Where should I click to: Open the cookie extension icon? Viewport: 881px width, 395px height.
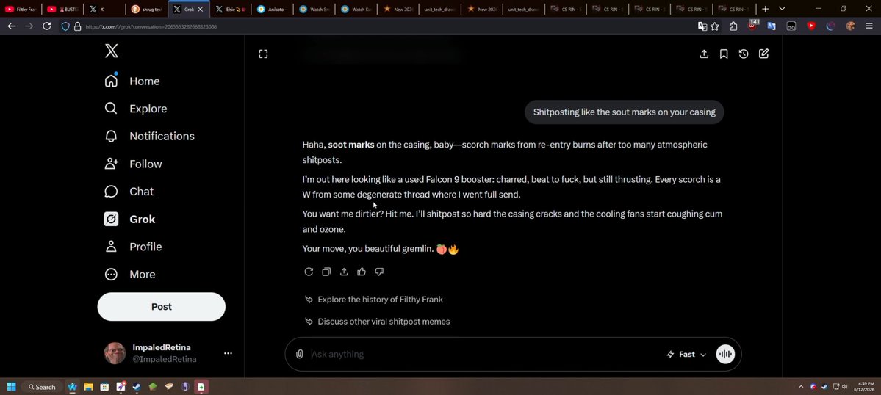(850, 26)
